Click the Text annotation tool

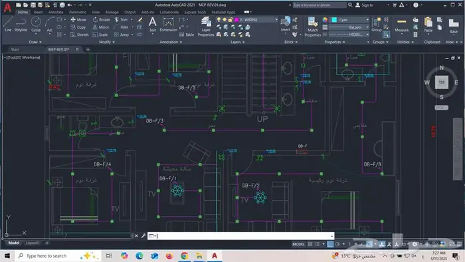coord(152,24)
